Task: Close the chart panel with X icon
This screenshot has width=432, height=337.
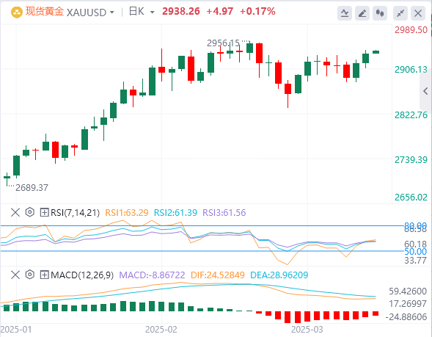Action: pos(418,13)
